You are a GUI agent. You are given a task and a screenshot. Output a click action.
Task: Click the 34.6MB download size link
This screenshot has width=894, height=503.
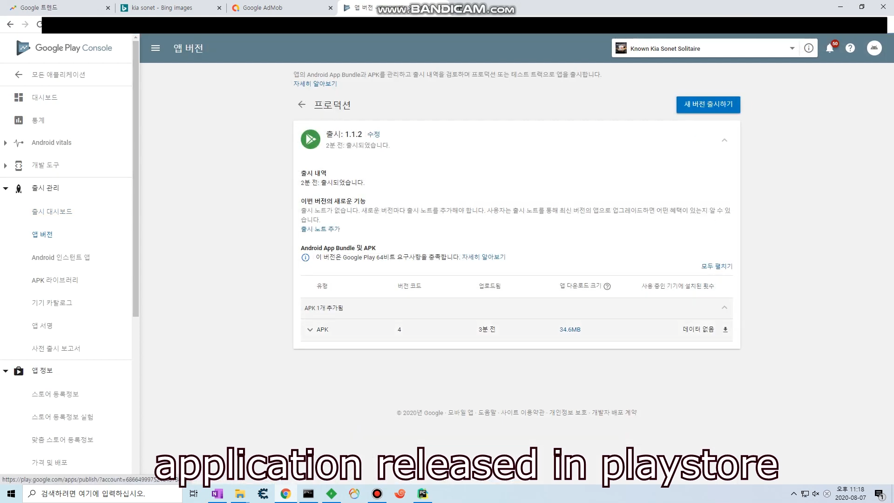click(570, 330)
